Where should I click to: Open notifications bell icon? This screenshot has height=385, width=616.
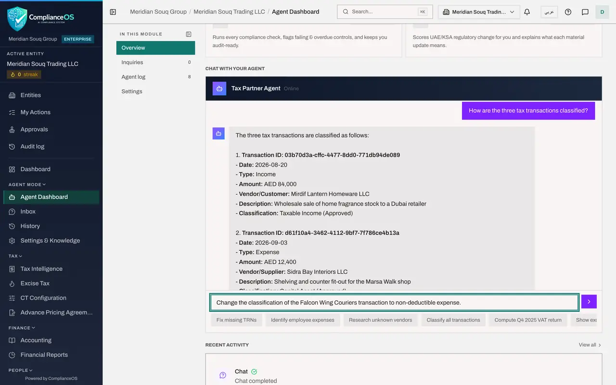click(x=527, y=12)
